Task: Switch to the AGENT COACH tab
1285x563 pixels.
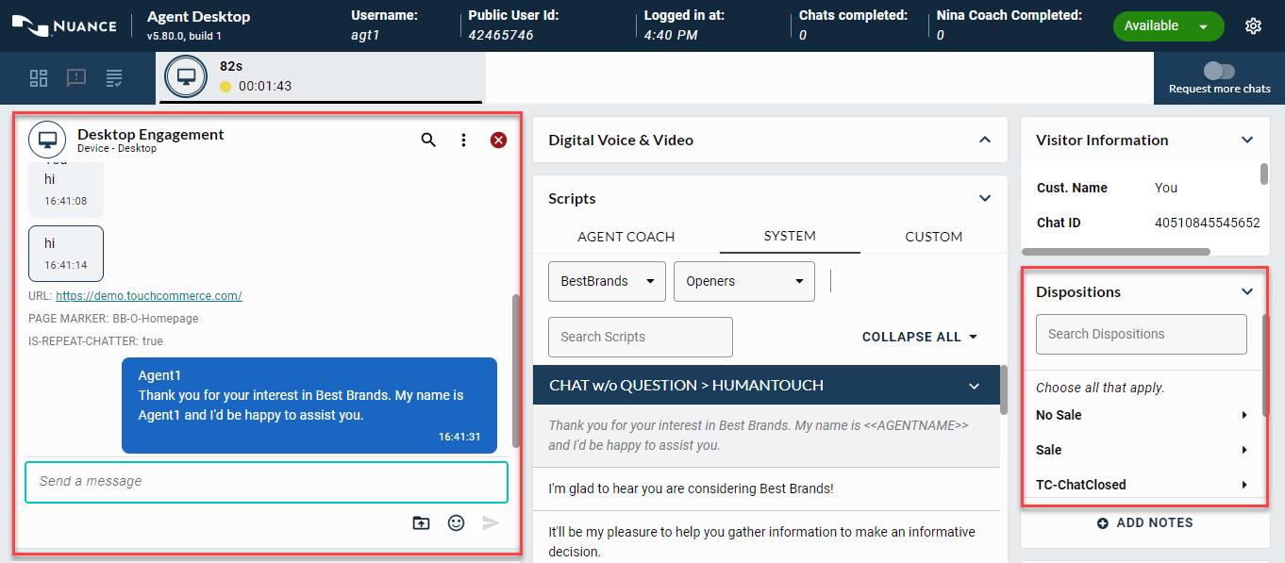Action: 626,237
